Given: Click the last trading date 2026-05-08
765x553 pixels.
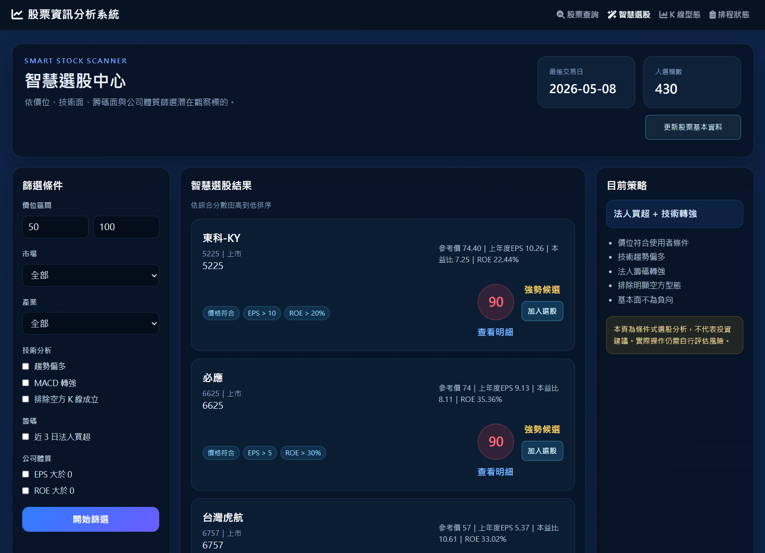Looking at the screenshot, I should 583,89.
